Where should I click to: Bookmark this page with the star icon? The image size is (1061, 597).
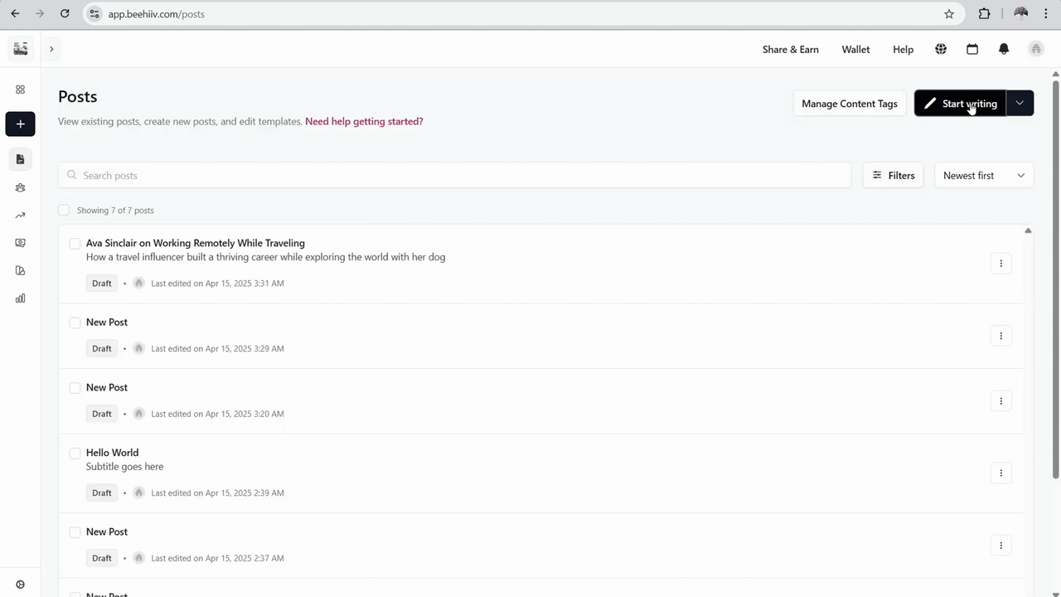tap(949, 13)
